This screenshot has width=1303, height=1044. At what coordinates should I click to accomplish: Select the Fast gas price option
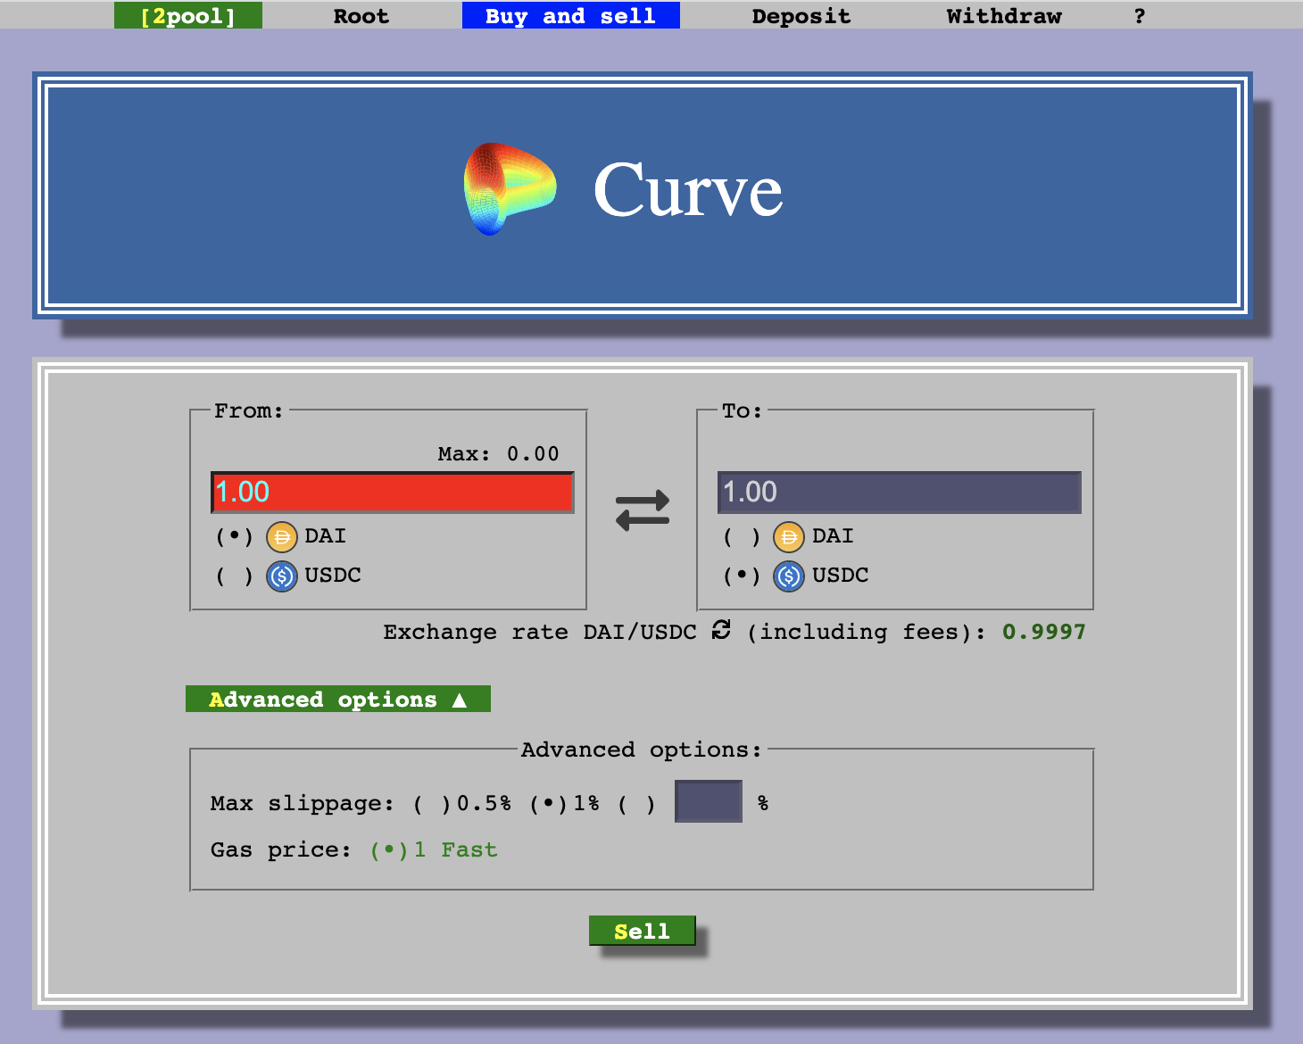(388, 849)
